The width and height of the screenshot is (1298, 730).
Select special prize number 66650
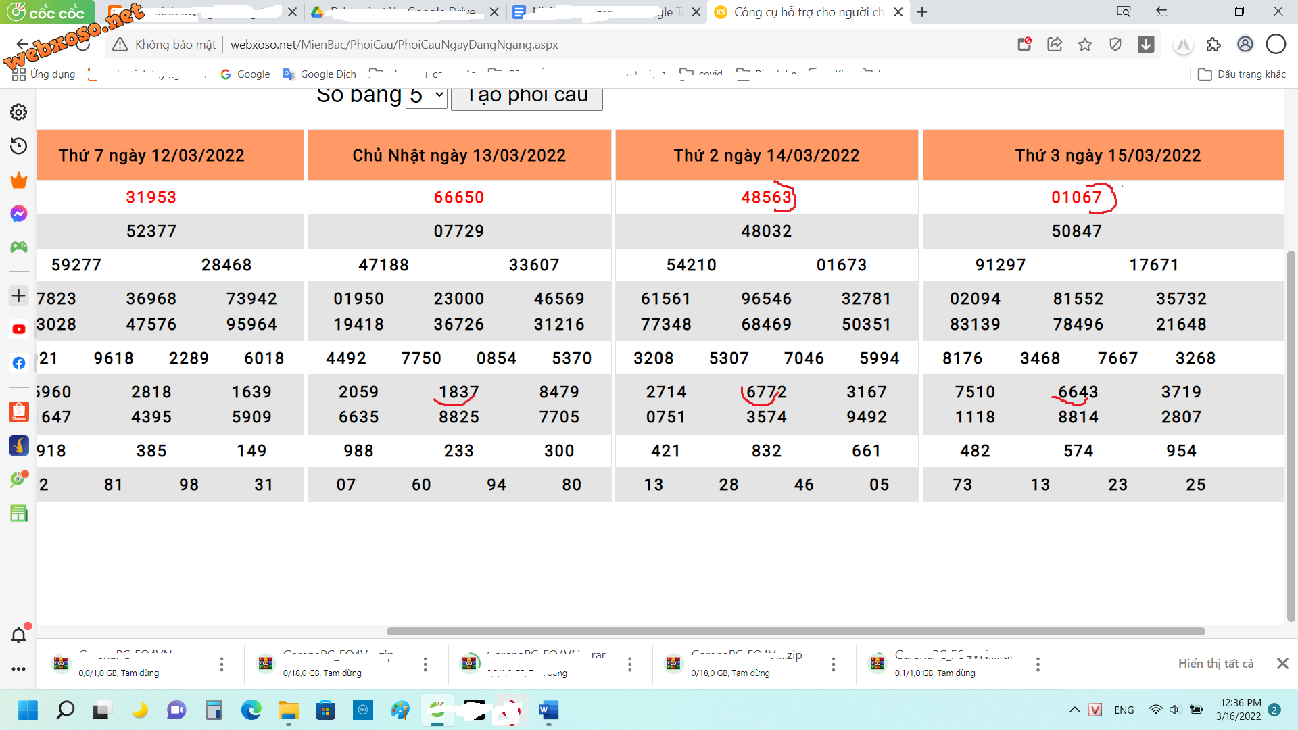tap(459, 197)
